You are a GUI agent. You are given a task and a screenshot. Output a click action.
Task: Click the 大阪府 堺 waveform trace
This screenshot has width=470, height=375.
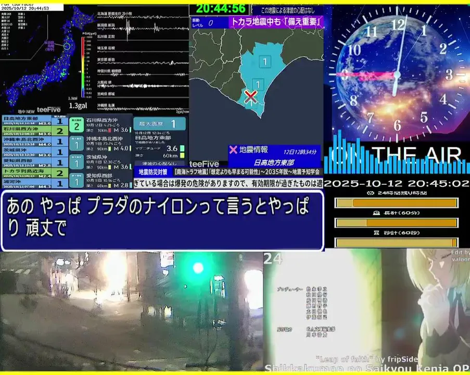[x=143, y=85]
